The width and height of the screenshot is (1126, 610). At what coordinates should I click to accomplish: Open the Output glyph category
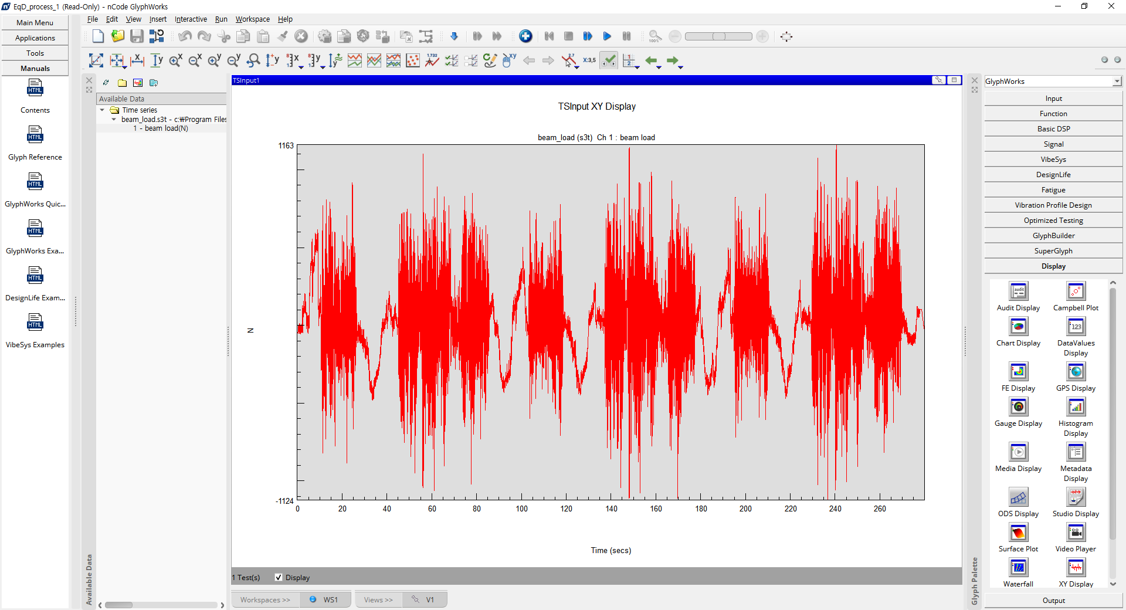1053,601
